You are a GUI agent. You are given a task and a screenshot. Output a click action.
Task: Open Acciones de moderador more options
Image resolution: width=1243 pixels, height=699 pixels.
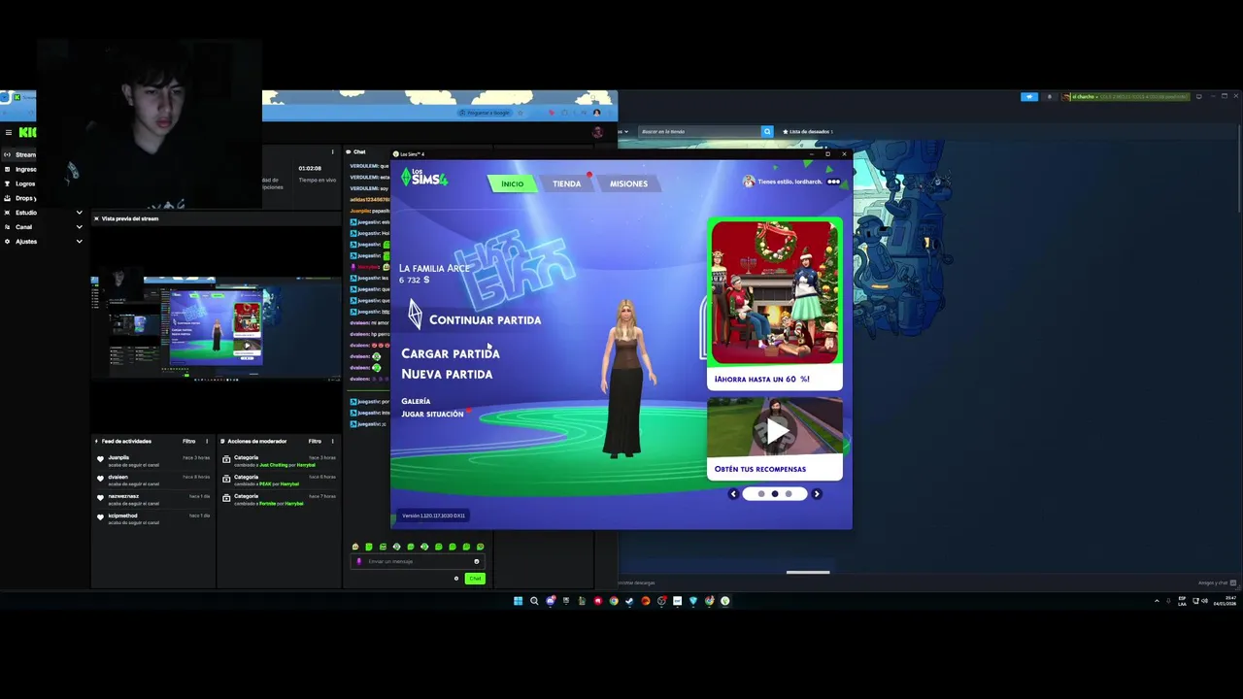[x=332, y=442]
